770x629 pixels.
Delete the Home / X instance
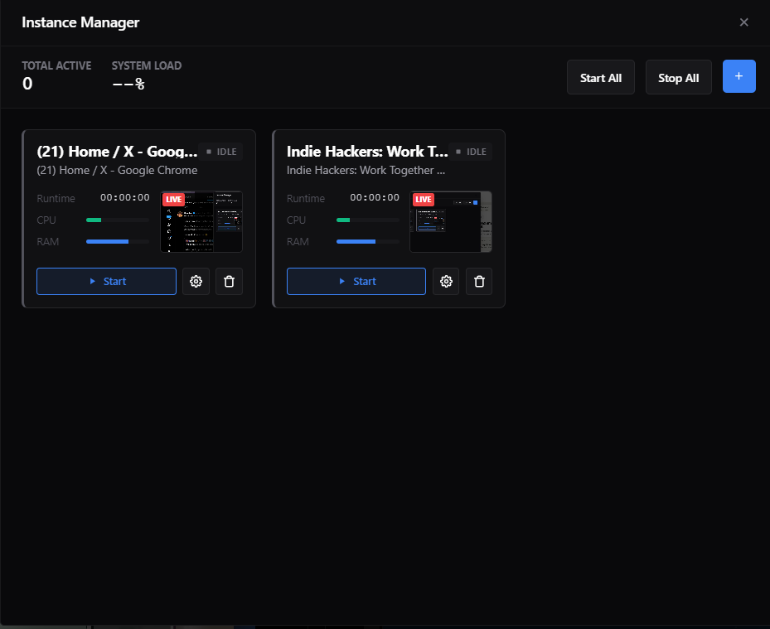pyautogui.click(x=229, y=282)
